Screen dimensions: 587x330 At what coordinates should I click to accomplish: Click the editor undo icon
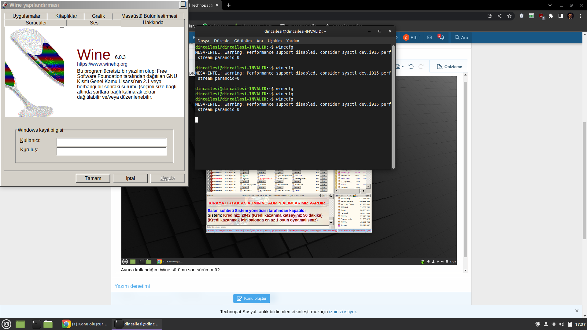(411, 67)
